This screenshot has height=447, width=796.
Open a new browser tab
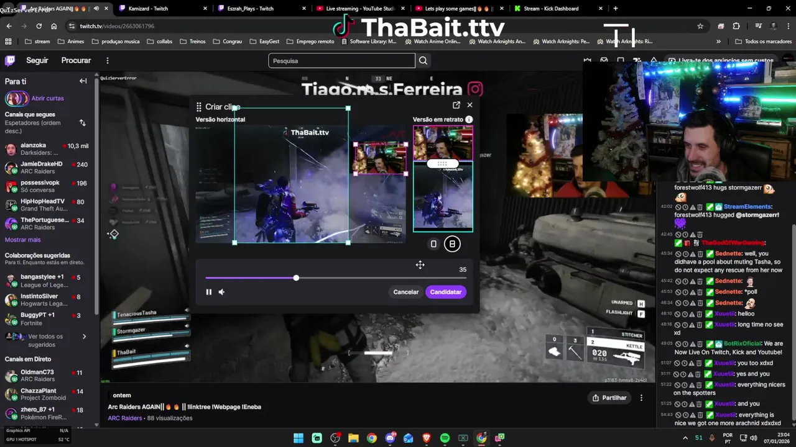pos(616,9)
